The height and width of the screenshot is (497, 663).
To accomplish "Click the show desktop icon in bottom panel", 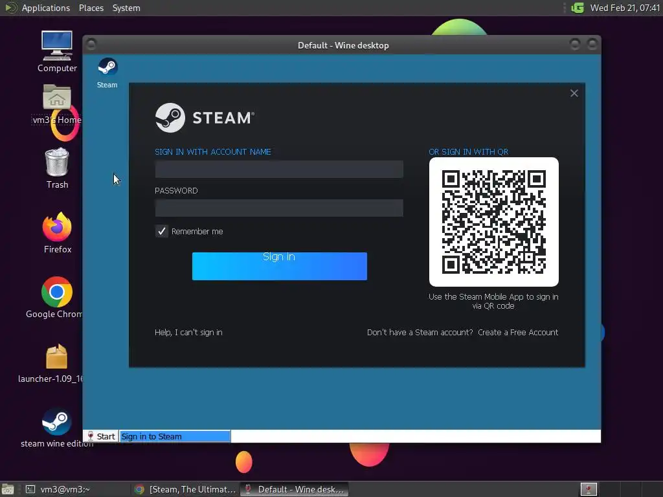I will [x=8, y=489].
